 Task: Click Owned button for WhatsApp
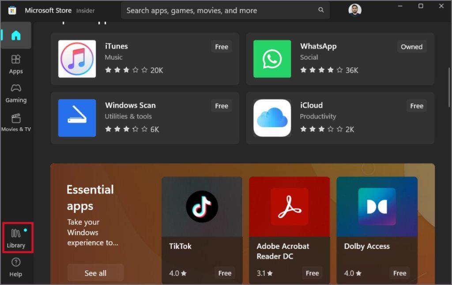tap(411, 47)
